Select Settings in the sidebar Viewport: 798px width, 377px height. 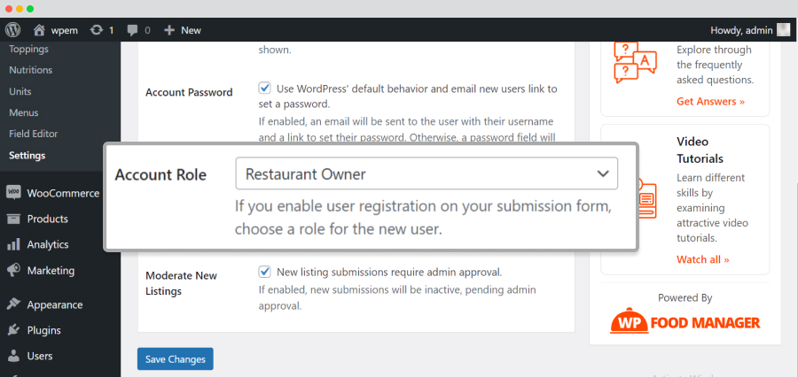(x=27, y=156)
